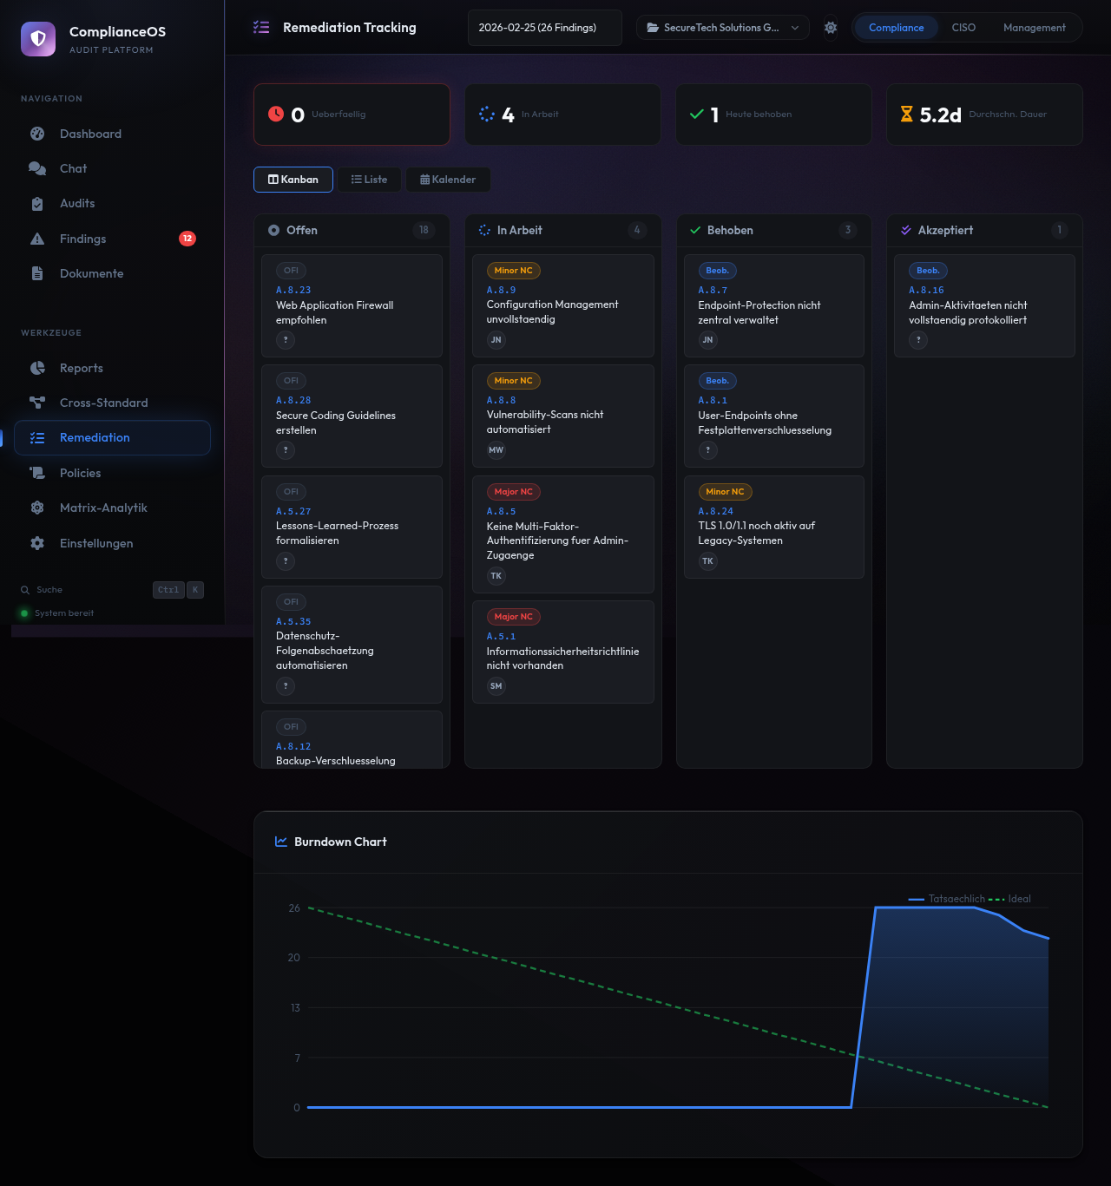Open the SecureTech Solutions client dropdown
Screen dimensions: 1111x1186
coord(722,28)
